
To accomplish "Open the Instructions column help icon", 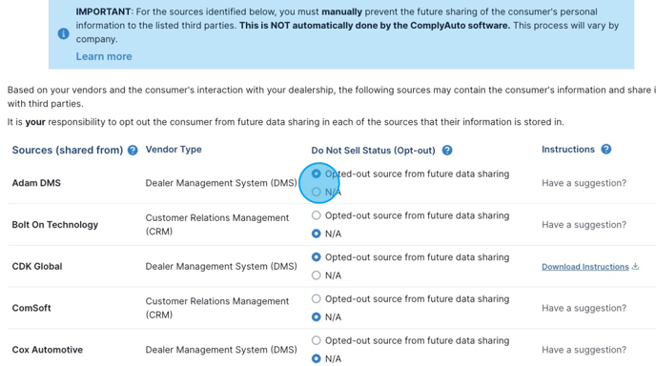I will pos(605,149).
